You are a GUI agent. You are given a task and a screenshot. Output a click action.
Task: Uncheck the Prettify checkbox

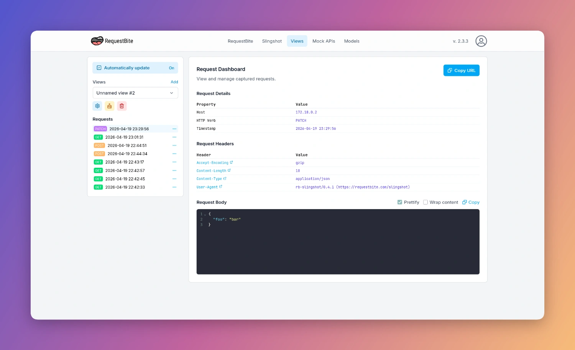pyautogui.click(x=400, y=202)
